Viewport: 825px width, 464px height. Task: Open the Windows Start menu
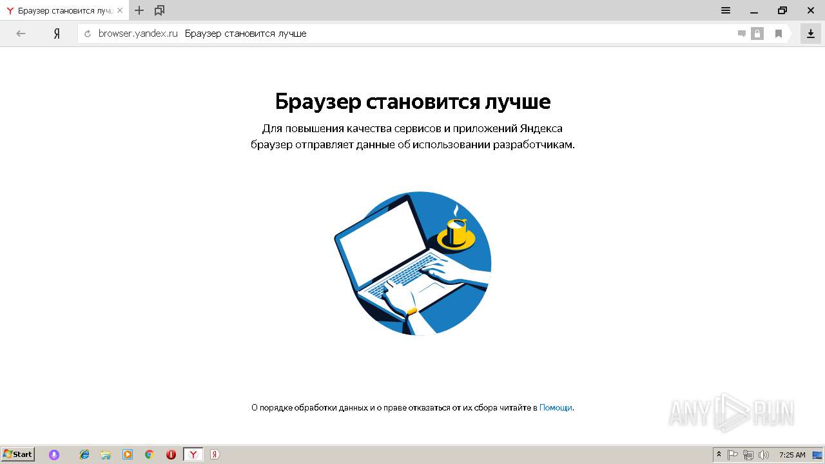point(18,454)
